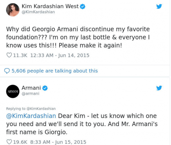Open Kim Kardashian West's profile picture
Image resolution: width=171 pixels, height=145 pixels.
click(x=13, y=10)
